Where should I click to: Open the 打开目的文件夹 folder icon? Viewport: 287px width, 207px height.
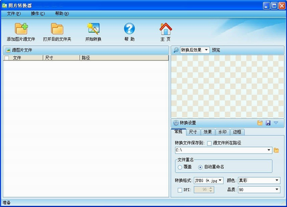coord(57,29)
